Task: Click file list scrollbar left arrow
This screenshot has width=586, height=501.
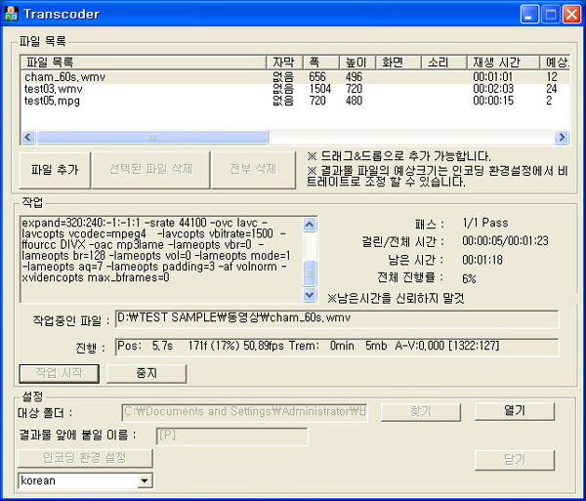Action: point(28,137)
